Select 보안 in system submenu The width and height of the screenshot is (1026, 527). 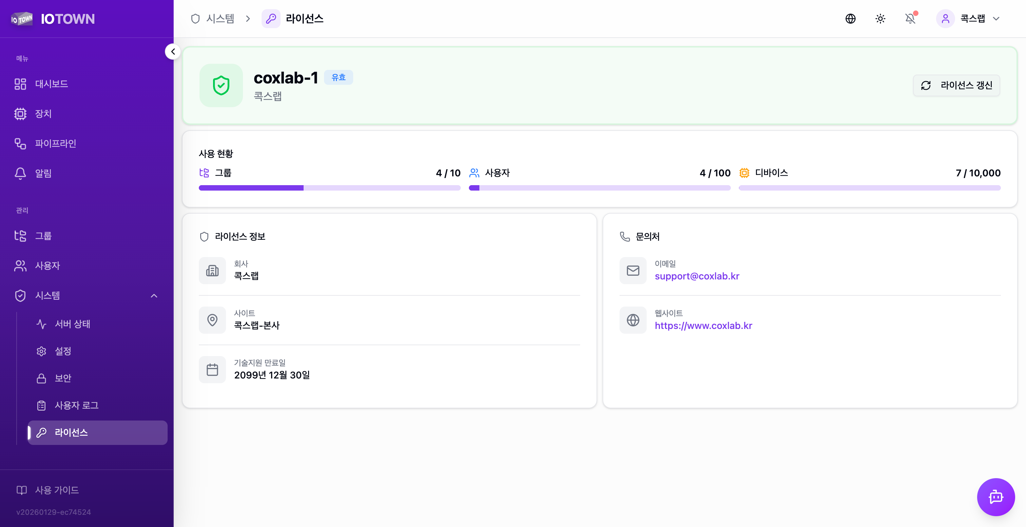pos(98,378)
